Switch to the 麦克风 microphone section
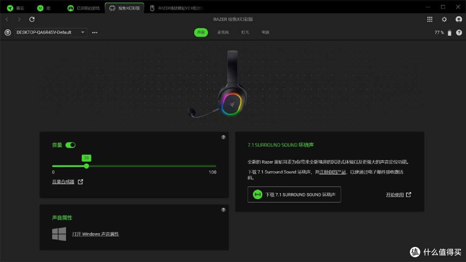 (x=223, y=32)
